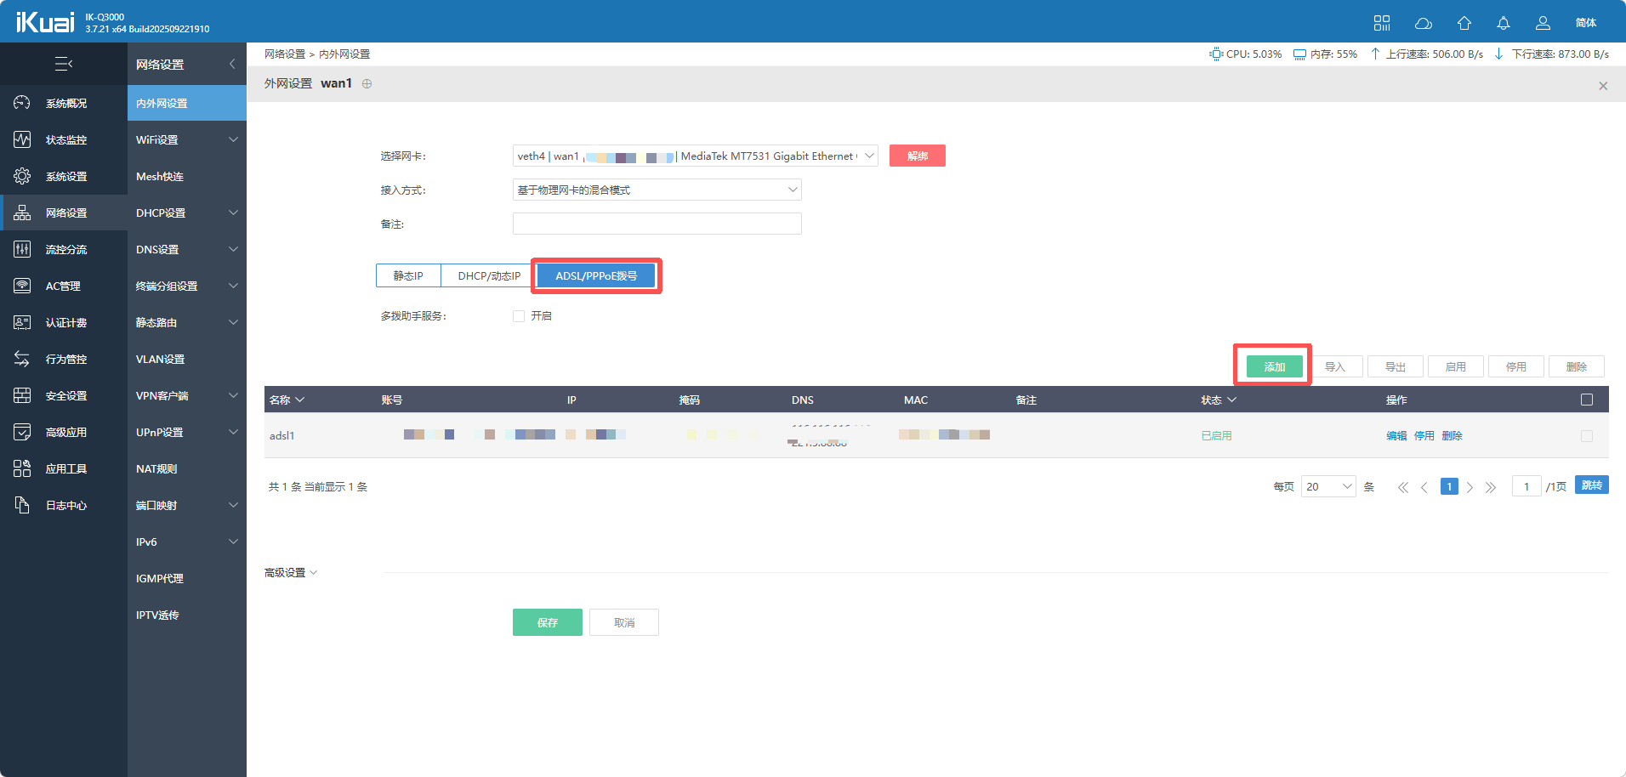Open the 接入方式 dropdown
The image size is (1626, 777).
click(657, 190)
